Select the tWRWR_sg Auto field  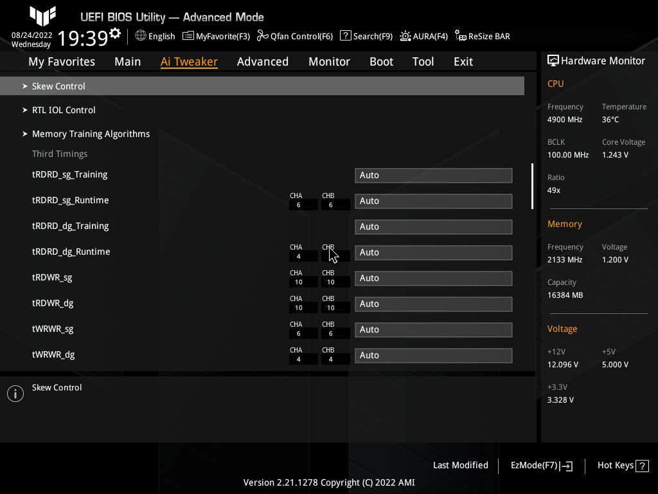coord(434,329)
